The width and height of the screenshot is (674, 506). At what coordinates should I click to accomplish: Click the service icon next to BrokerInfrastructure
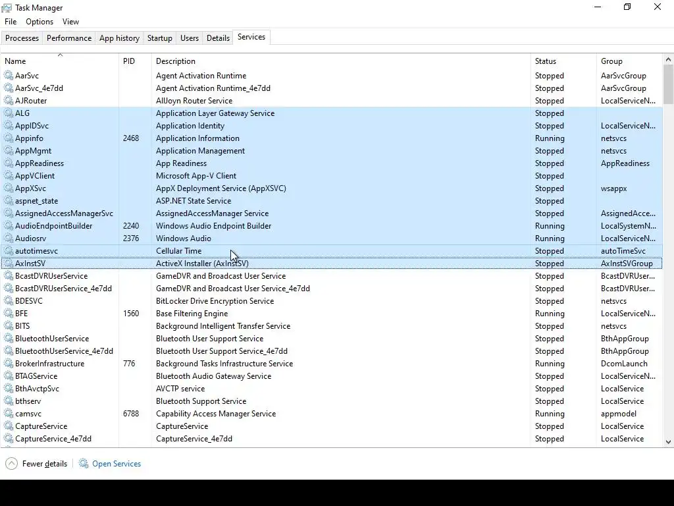click(9, 363)
